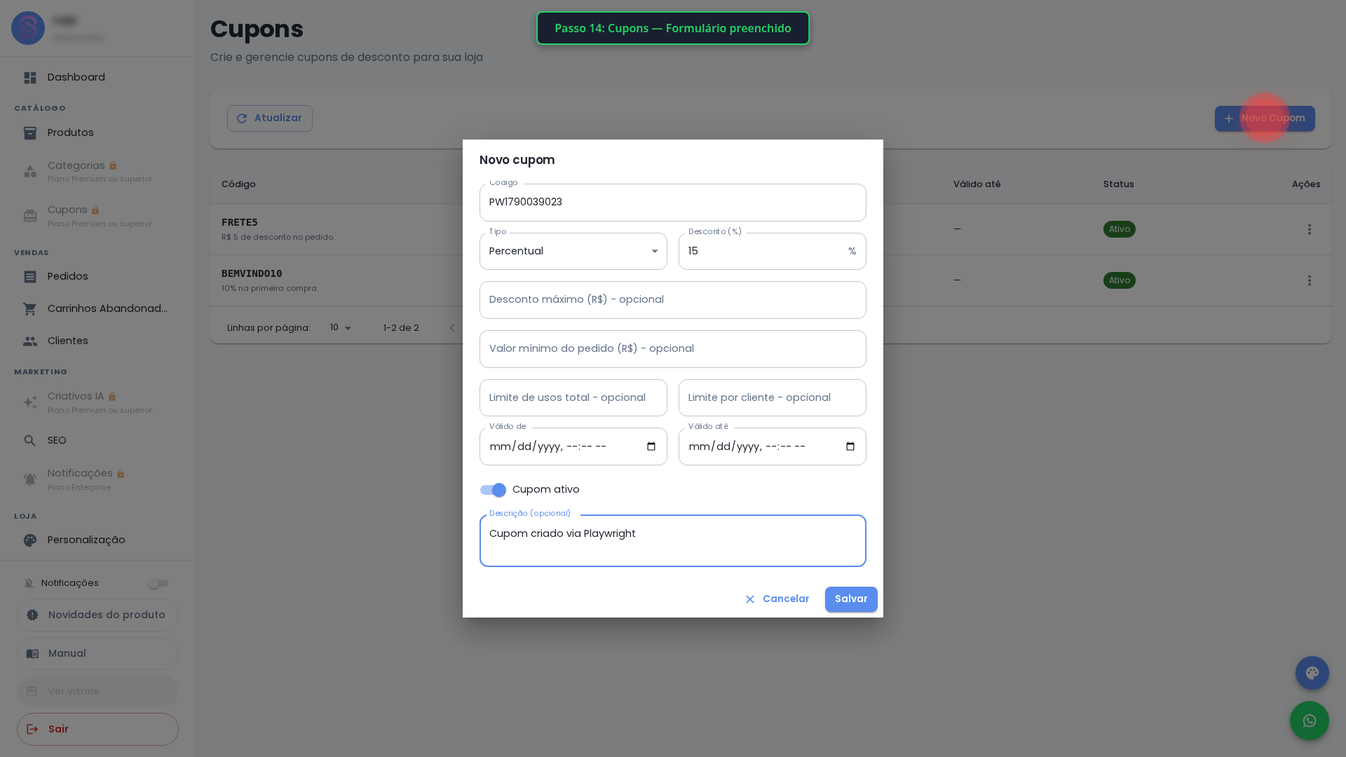Focus the Desconto máximo field
The image size is (1346, 757).
coord(673,300)
